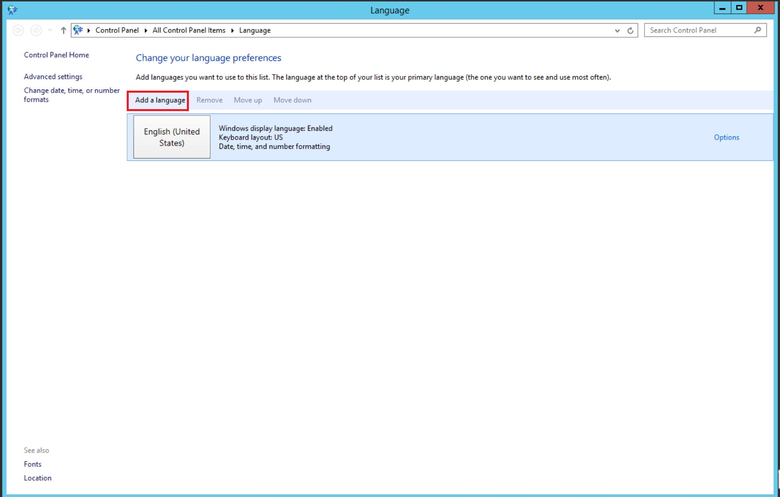Expand the address bar history dropdown
The image size is (780, 497).
[x=617, y=30]
